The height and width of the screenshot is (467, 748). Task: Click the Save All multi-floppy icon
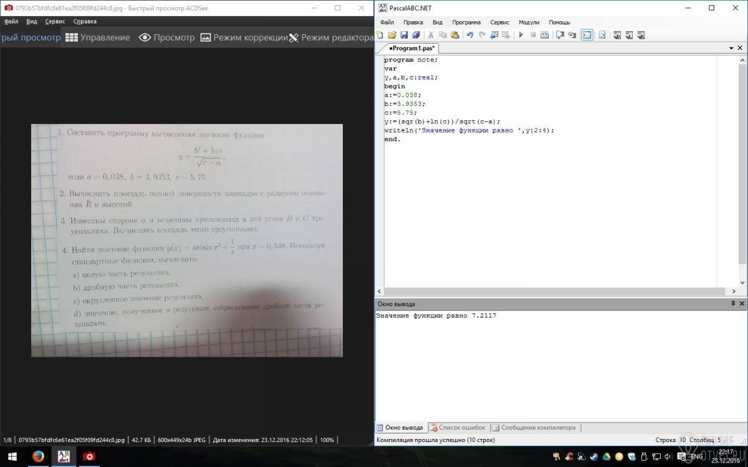(416, 35)
